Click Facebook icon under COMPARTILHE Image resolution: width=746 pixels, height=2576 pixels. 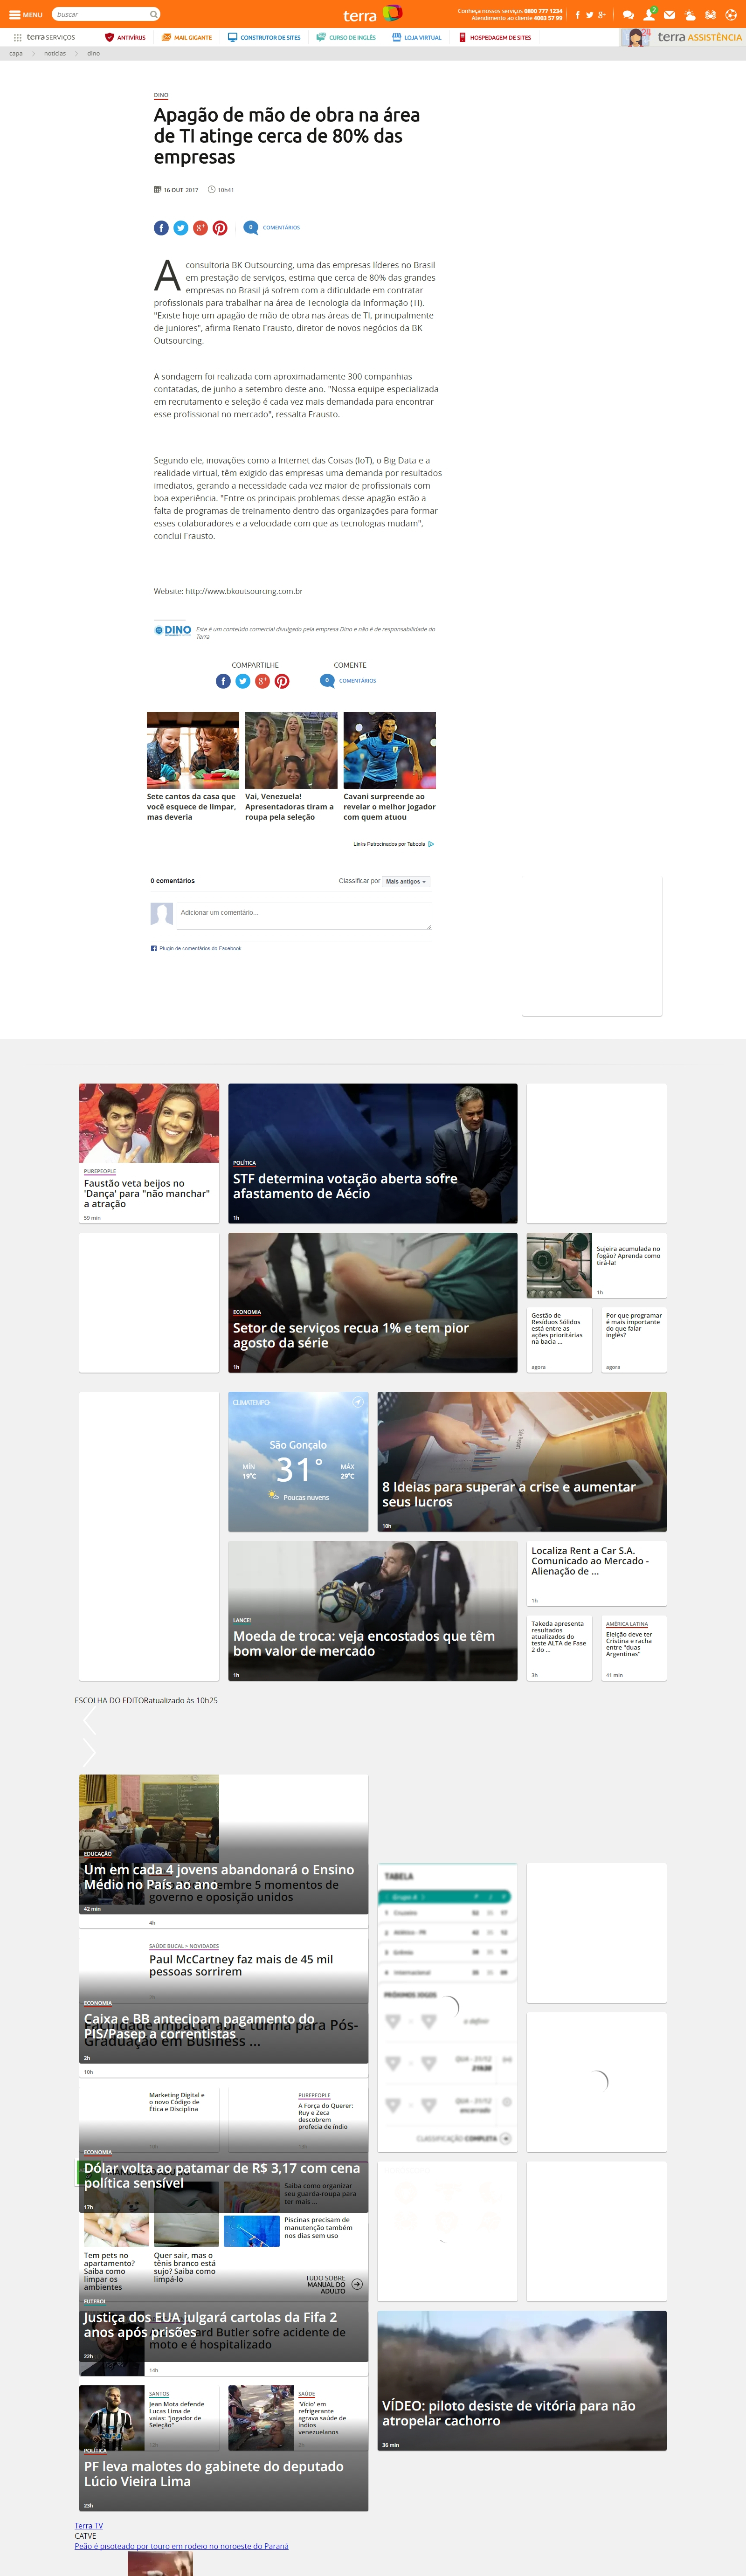(x=223, y=681)
